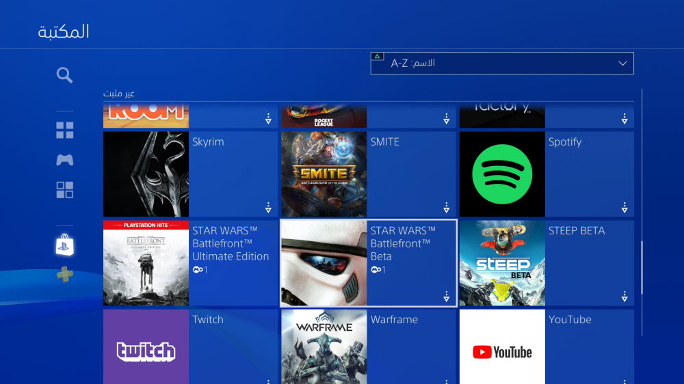Open the YouTube logo thumbnail
The image size is (684, 384).
click(x=502, y=347)
